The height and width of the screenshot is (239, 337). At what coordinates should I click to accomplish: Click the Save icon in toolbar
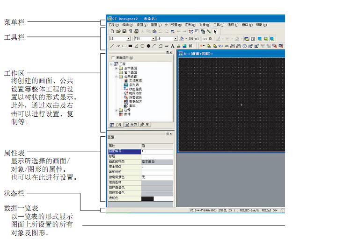124,31
